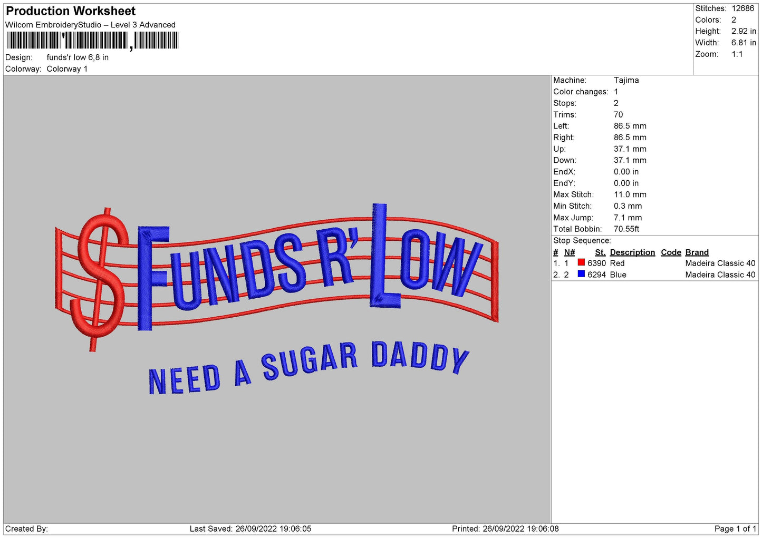Click the blue color swatch for thread 6294
Image resolution: width=762 pixels, height=538 pixels.
pyautogui.click(x=581, y=274)
